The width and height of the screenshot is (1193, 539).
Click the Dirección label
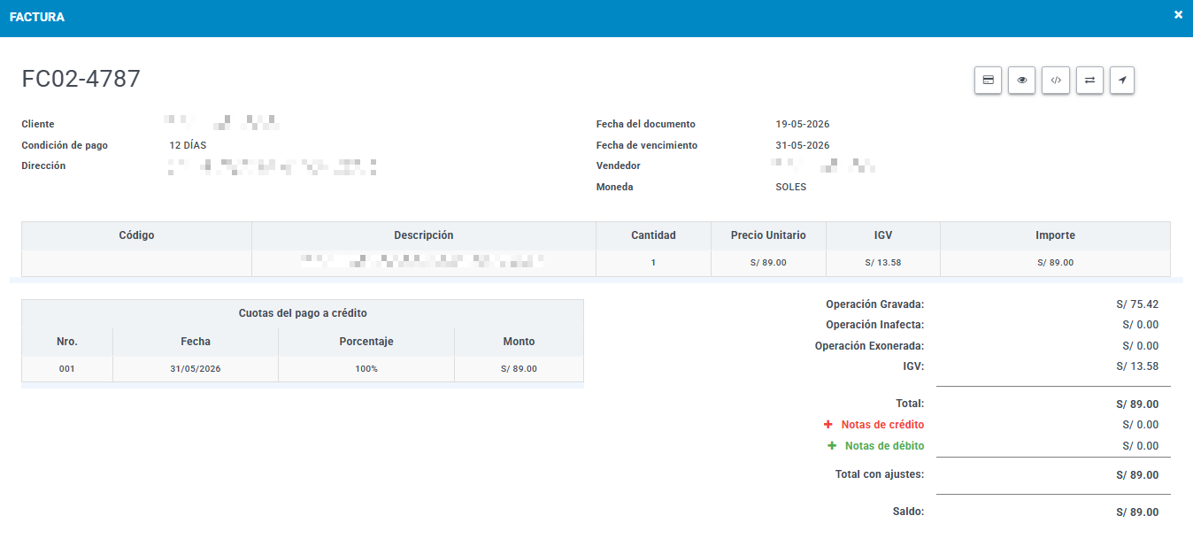[43, 166]
